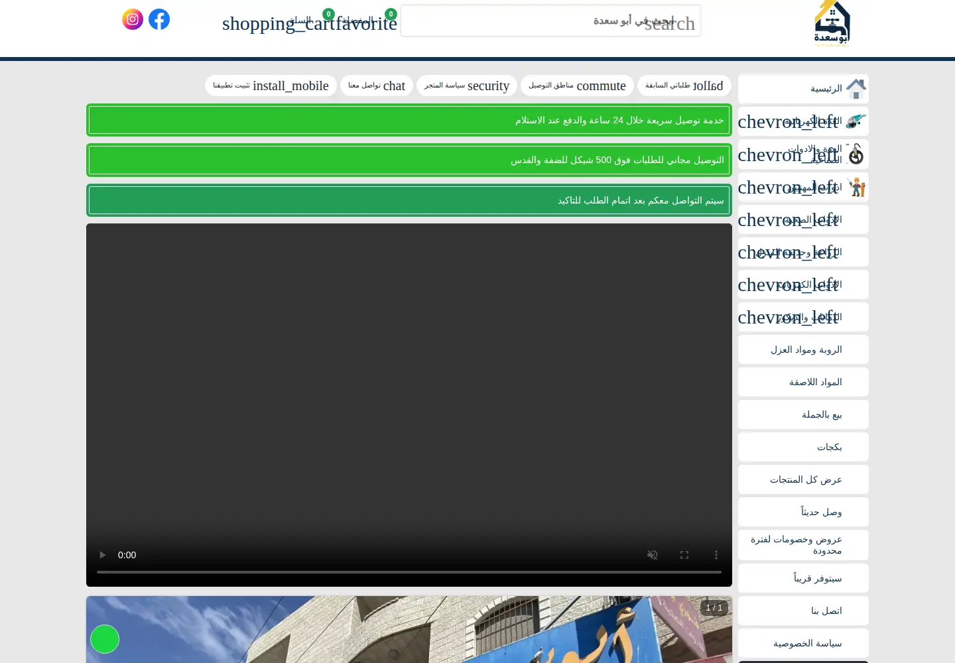
Task: Click the green floating circle button
Action: (105, 639)
